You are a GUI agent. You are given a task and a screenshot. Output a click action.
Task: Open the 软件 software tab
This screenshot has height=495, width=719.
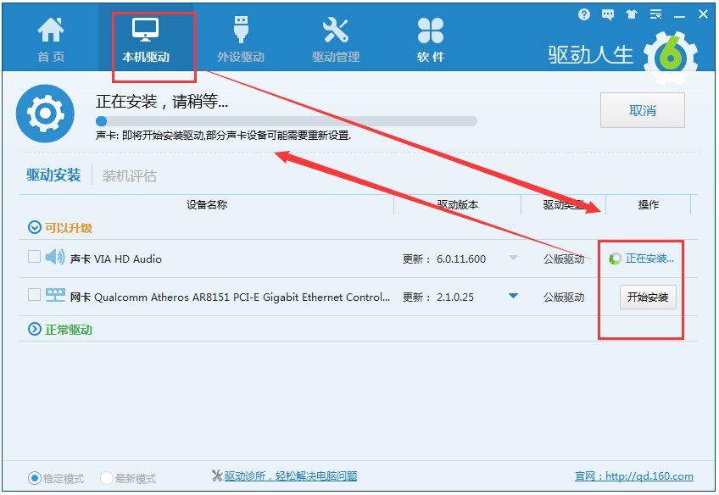point(431,40)
